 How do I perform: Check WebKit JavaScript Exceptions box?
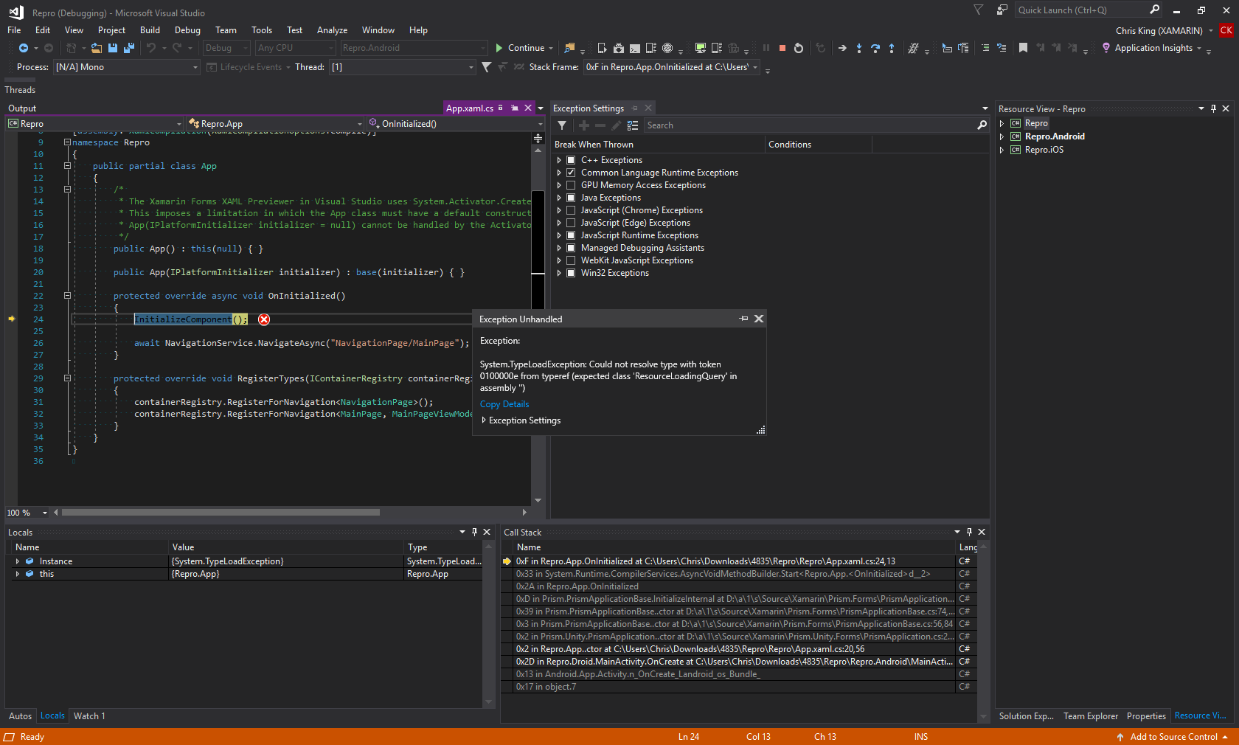click(571, 260)
